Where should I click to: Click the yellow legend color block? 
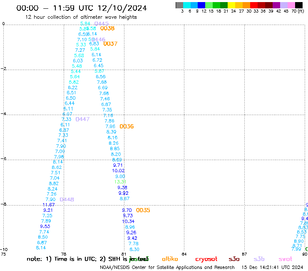231,5
